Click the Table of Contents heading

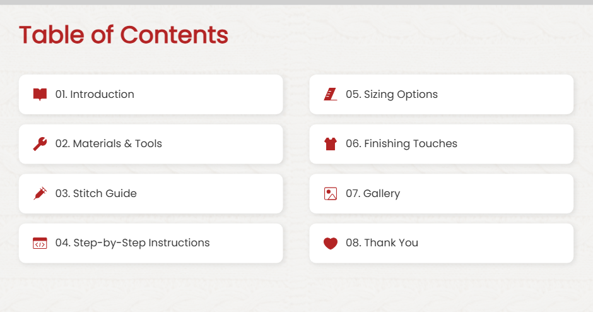pos(124,35)
